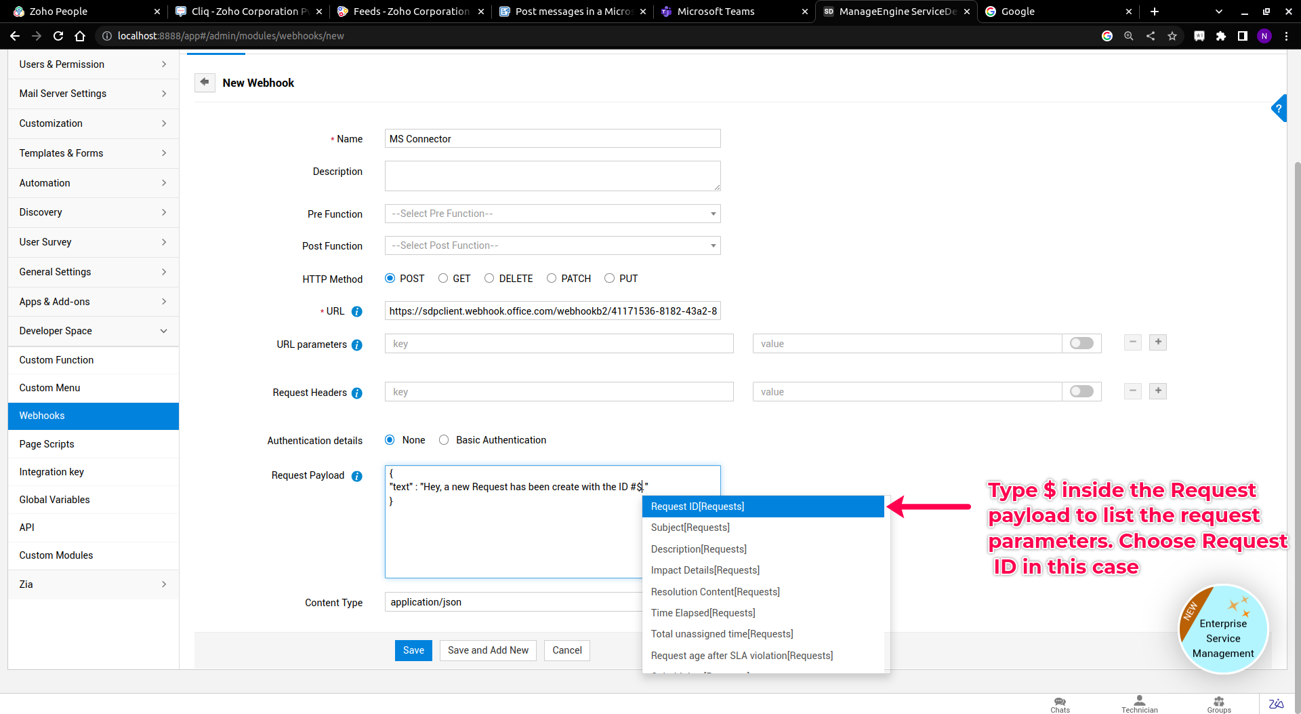This screenshot has width=1301, height=714.
Task: Open the Pre Function dropdown
Action: click(552, 214)
